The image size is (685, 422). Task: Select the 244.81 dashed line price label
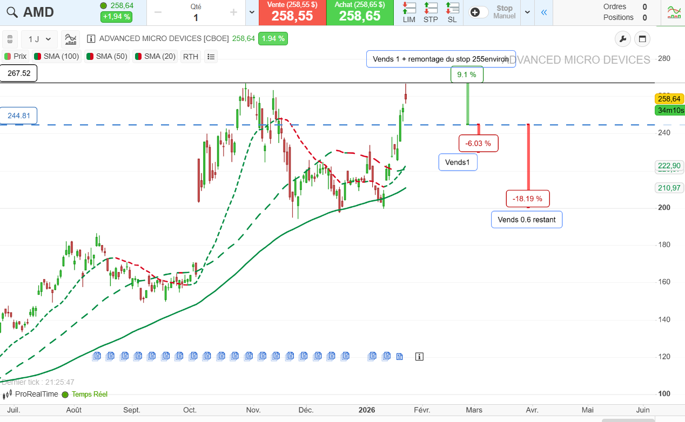tap(18, 115)
